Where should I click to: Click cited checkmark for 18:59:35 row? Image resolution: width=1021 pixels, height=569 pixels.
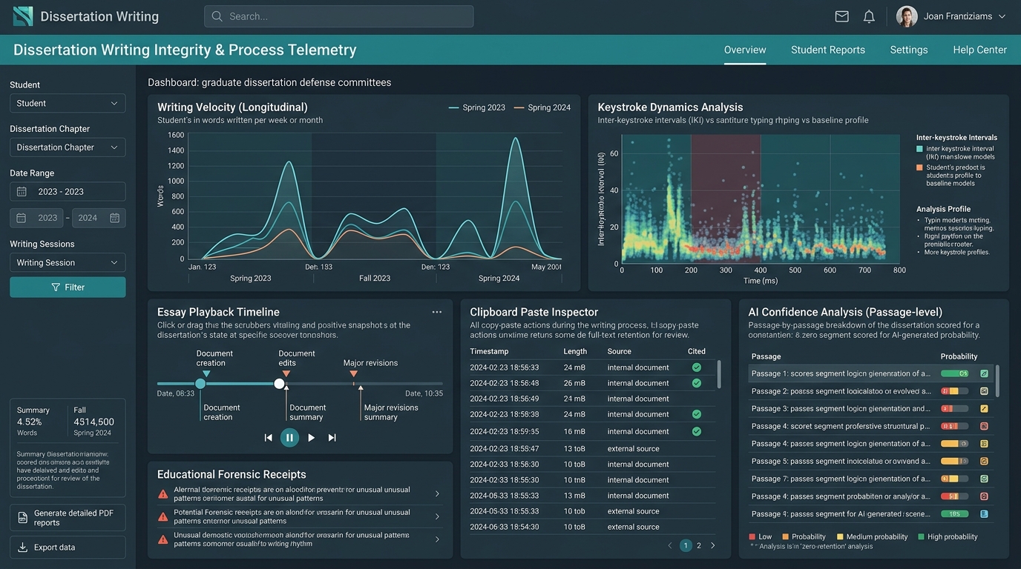point(697,431)
